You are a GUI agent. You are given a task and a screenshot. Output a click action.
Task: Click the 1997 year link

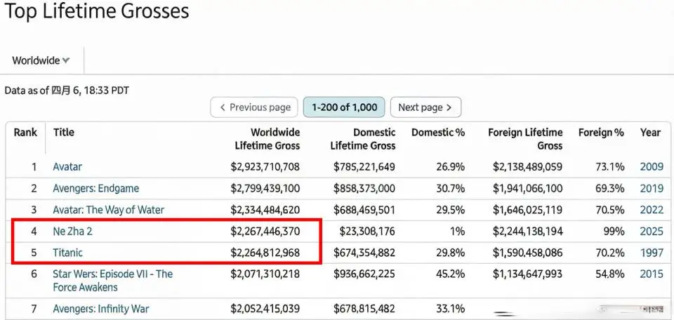(651, 253)
